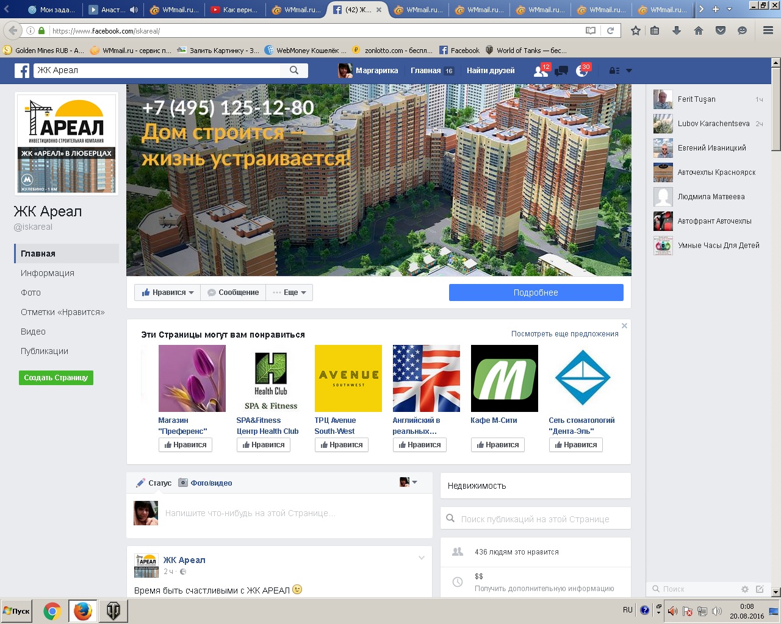Select the Фото/видео composer tab

(x=205, y=483)
